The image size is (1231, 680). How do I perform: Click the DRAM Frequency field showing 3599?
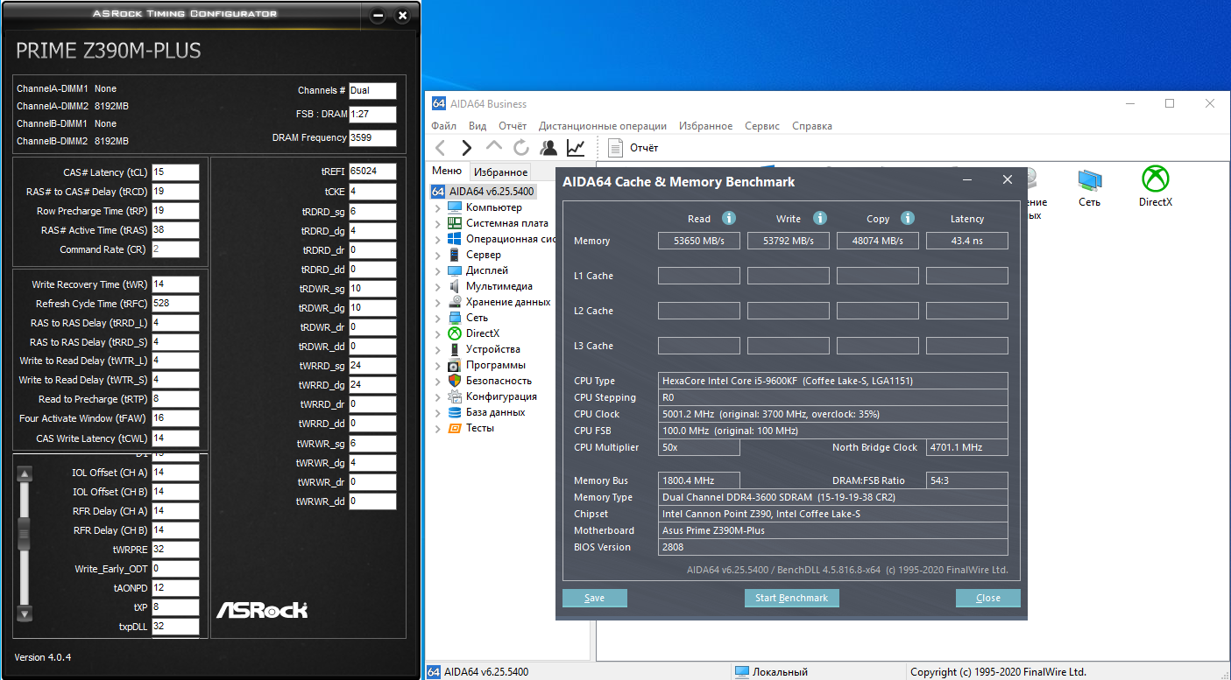pos(372,138)
